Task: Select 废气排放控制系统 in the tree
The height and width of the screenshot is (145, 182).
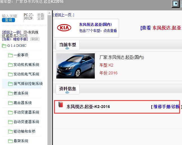Action: [x=28, y=84]
